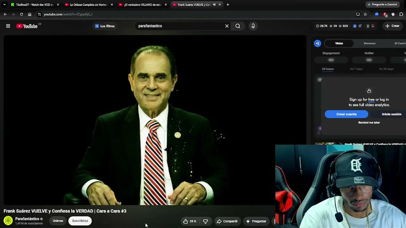This screenshot has height=228, width=406.
Task: Click the Parafantástico channel name
Action: click(x=27, y=219)
